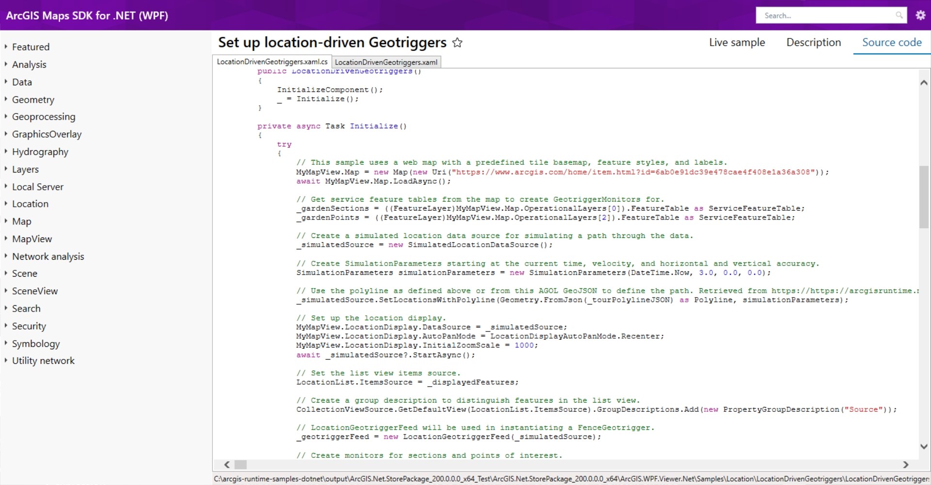Image resolution: width=931 pixels, height=485 pixels.
Task: Click the 'MyMapView.LocationDisplay.InitialZoomScale = 1000;' line
Action: point(417,345)
